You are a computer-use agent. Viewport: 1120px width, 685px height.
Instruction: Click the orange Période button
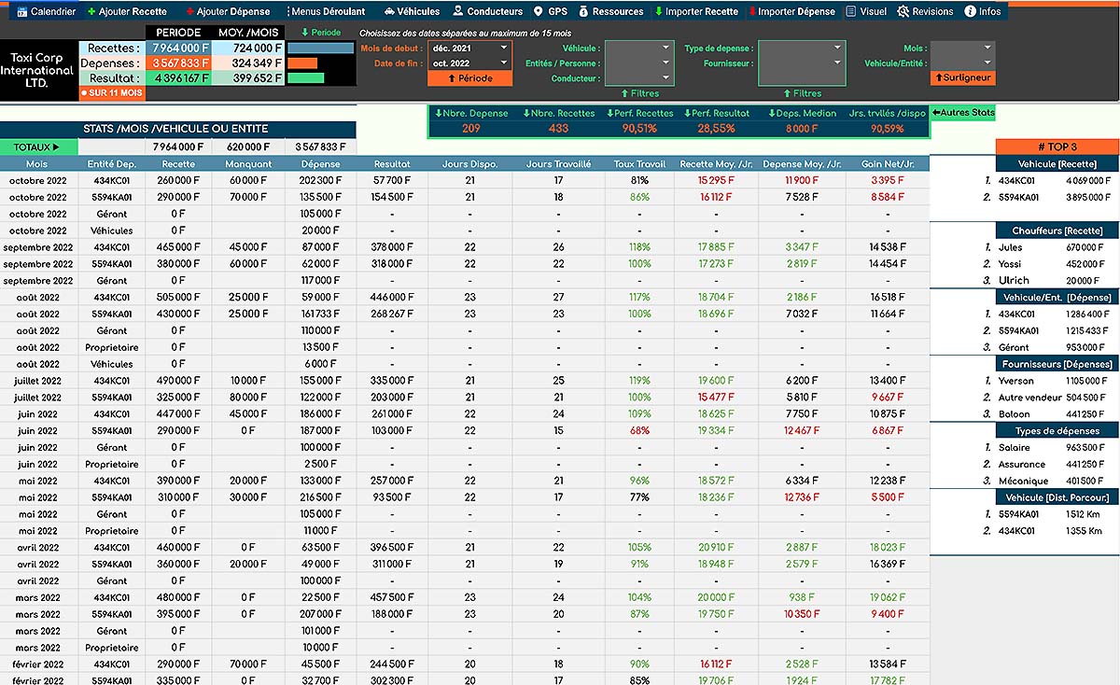tap(469, 78)
